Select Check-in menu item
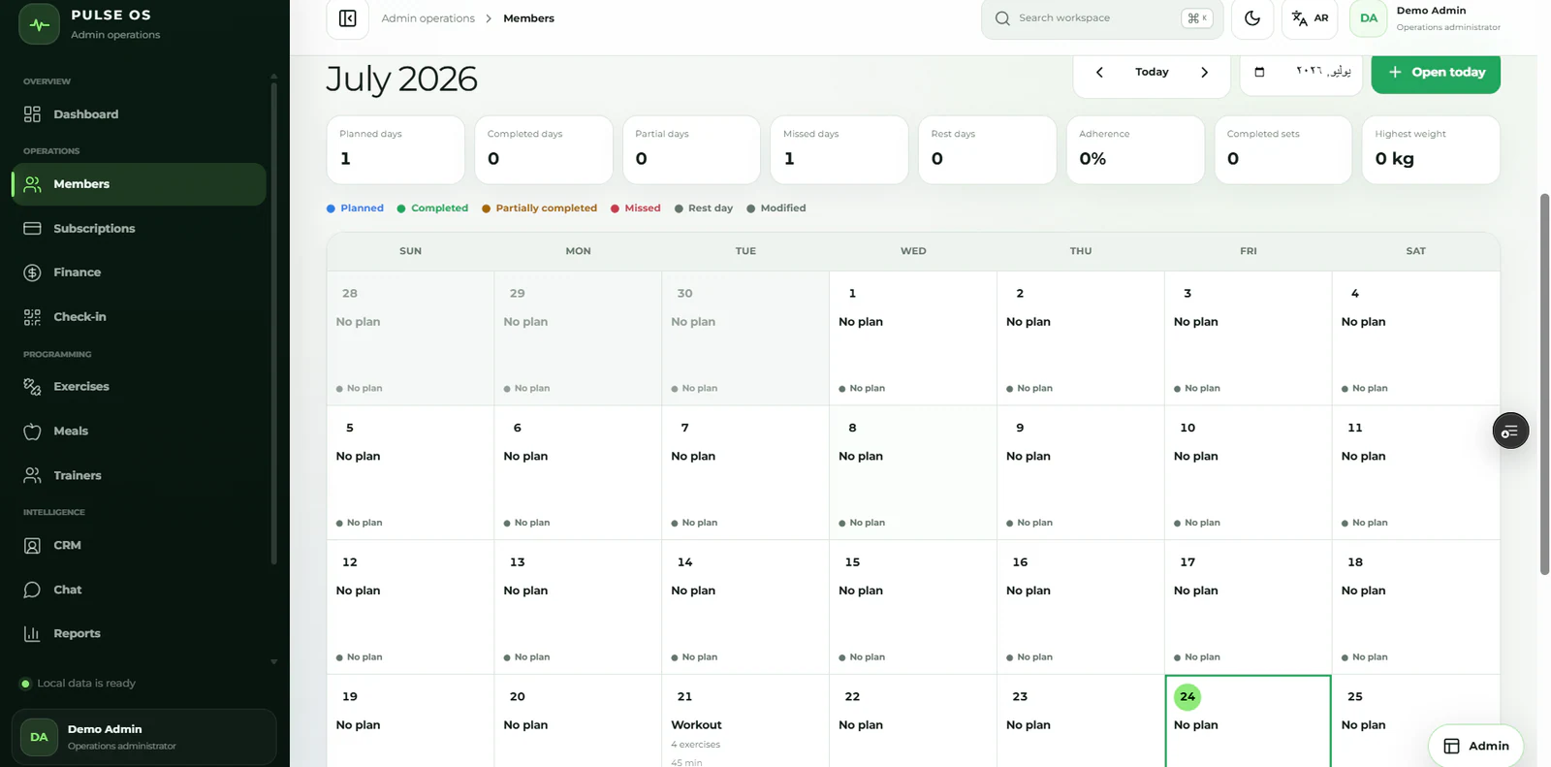1551x767 pixels. 139,317
